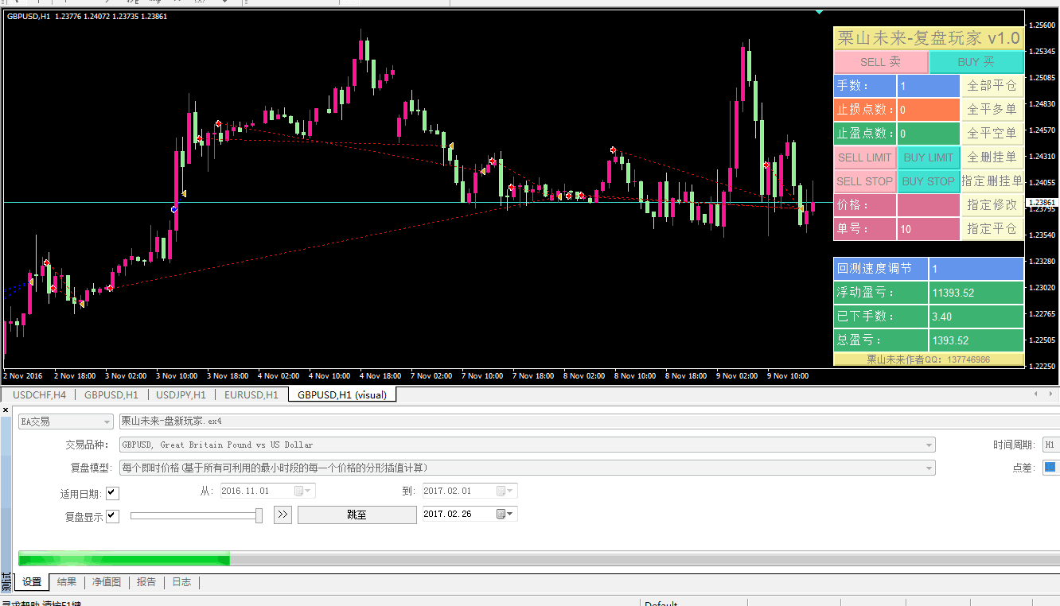1060x606 pixels.
Task: Click the >> skip forward button
Action: tap(283, 515)
